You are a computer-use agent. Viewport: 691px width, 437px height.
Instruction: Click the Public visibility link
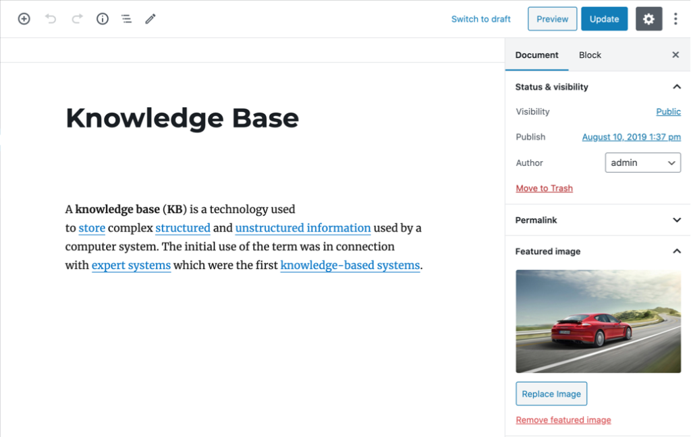[x=668, y=112]
